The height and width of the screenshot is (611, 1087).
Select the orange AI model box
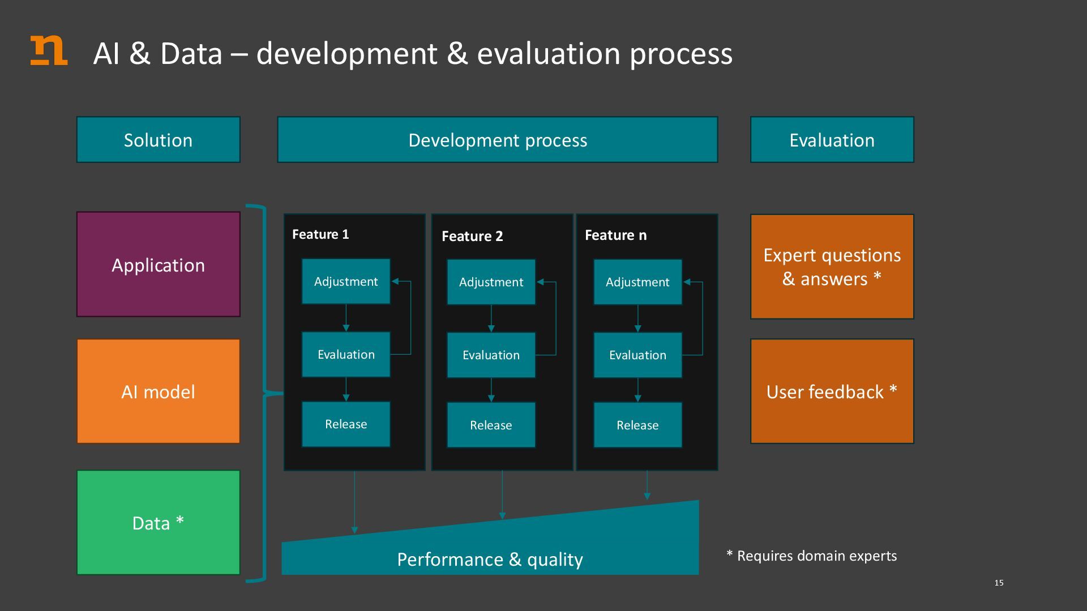tap(159, 391)
